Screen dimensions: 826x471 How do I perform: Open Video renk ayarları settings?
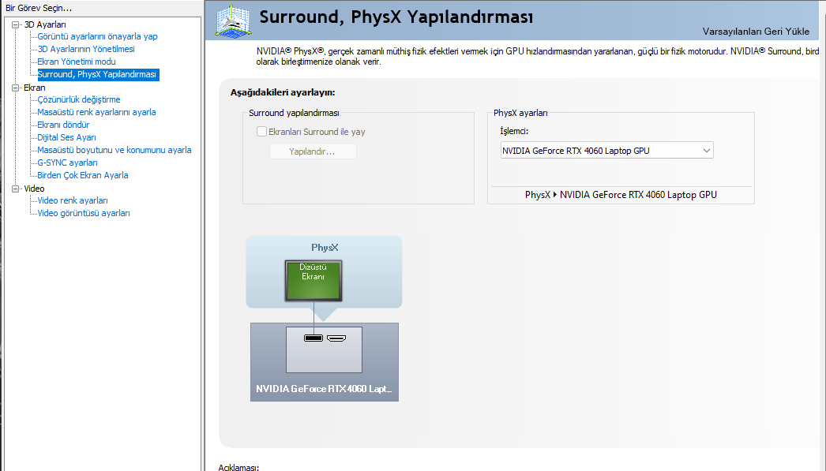point(72,200)
